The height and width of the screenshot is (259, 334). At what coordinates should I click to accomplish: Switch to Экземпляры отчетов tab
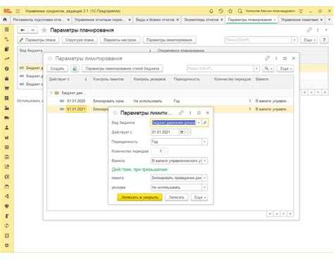(201, 20)
